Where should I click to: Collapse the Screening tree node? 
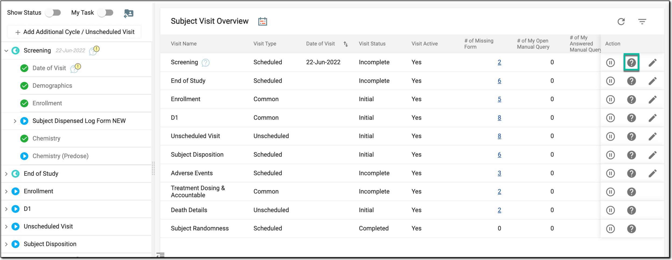6,51
